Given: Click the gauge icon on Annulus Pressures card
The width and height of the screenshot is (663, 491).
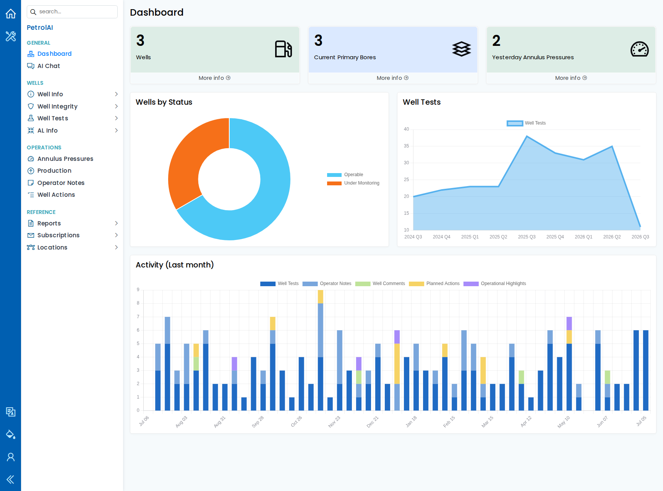Looking at the screenshot, I should pyautogui.click(x=639, y=49).
